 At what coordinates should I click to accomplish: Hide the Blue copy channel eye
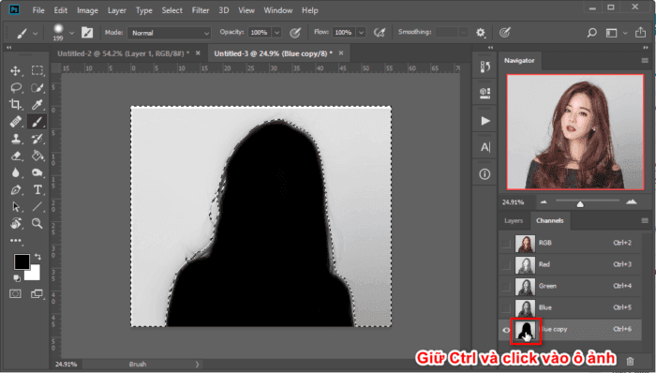point(506,330)
